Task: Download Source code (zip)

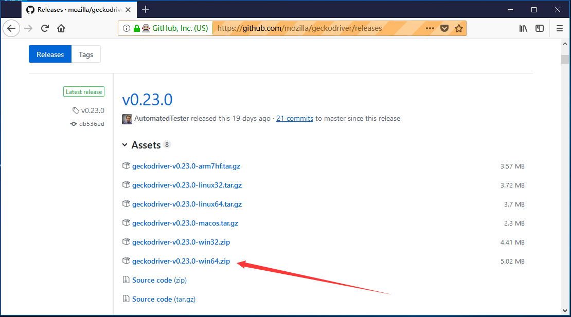Action: point(159,281)
